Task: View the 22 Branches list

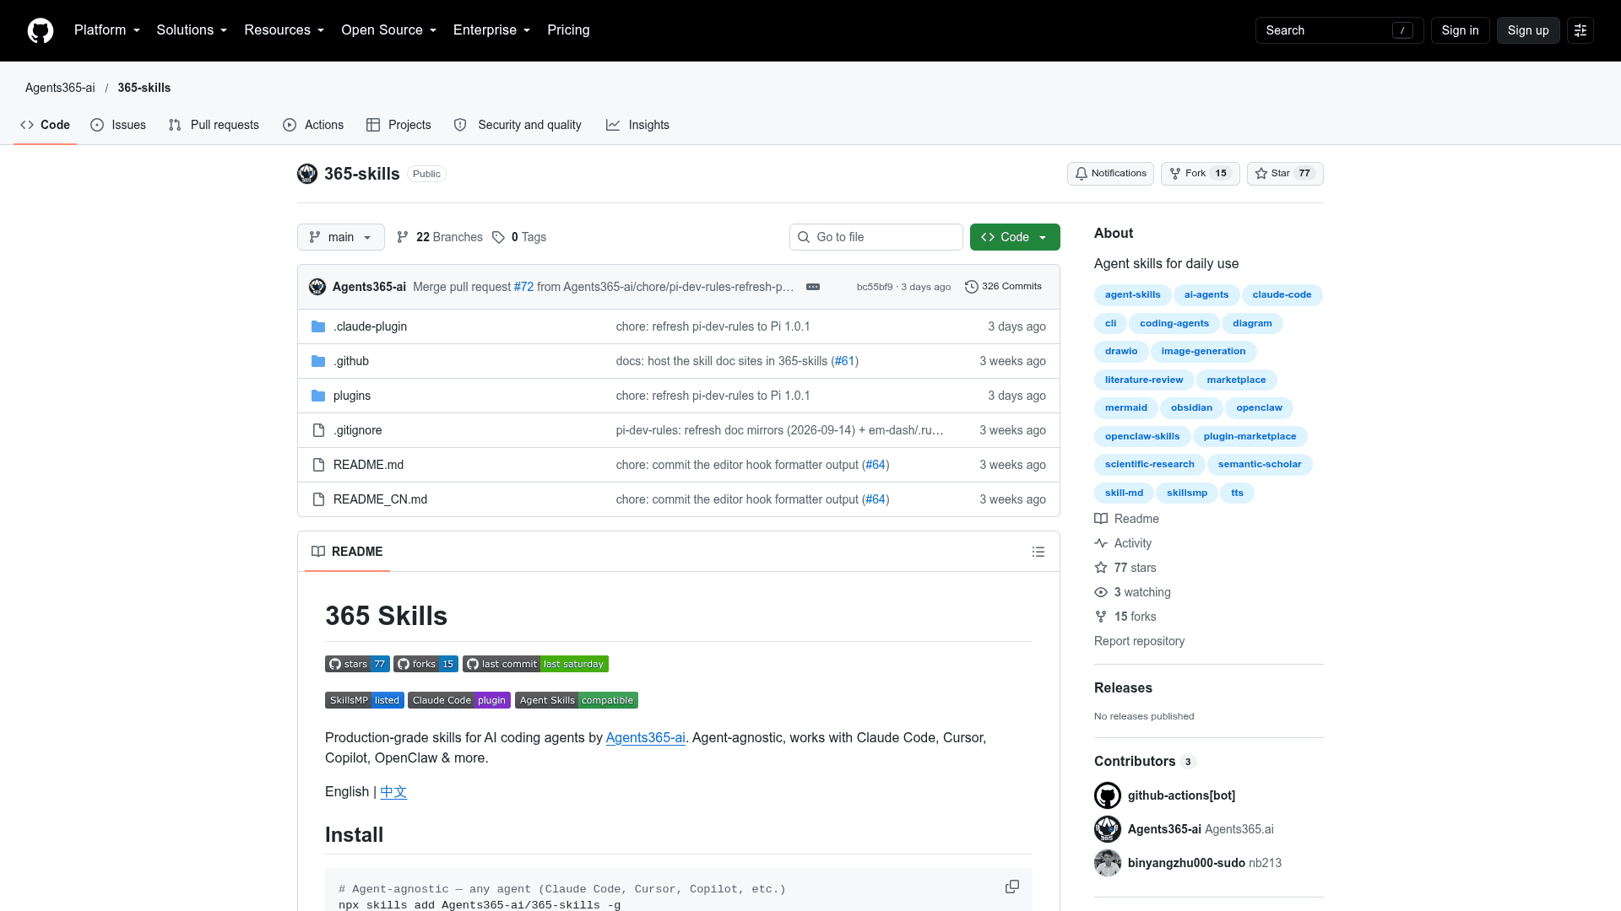Action: point(440,237)
